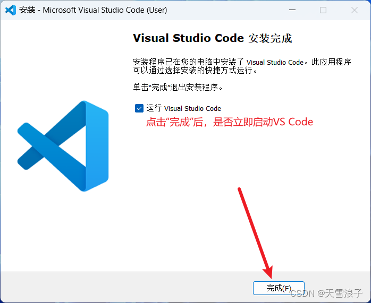Viewport: 371px width, 303px height.
Task: Click the text '单击“完成”退出安装程序。'
Action: tap(178, 88)
